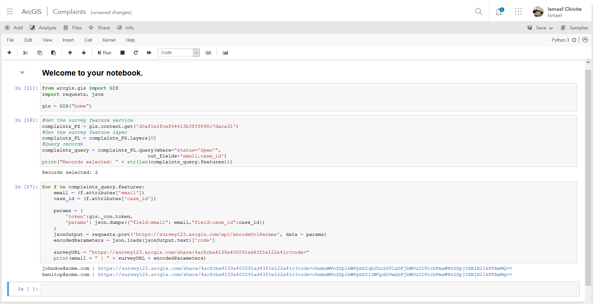Open the Files panel
593x304 pixels.
(73, 28)
